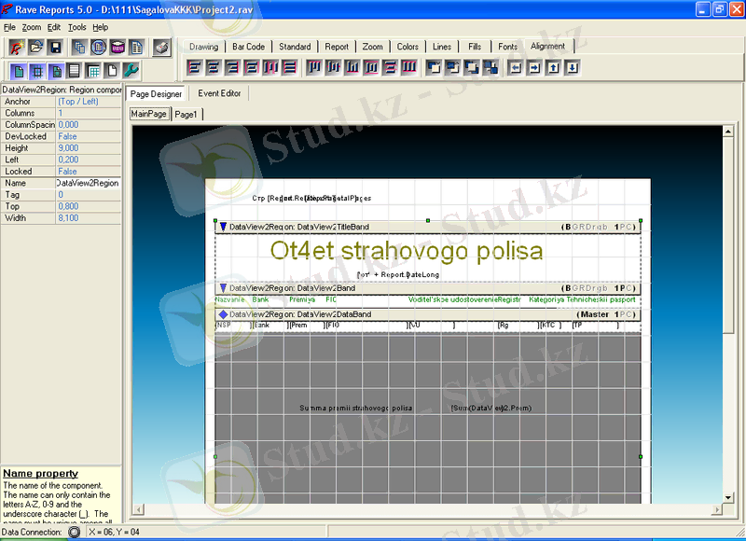Click the Locked False property value
The height and width of the screenshot is (541, 746).
(x=89, y=172)
